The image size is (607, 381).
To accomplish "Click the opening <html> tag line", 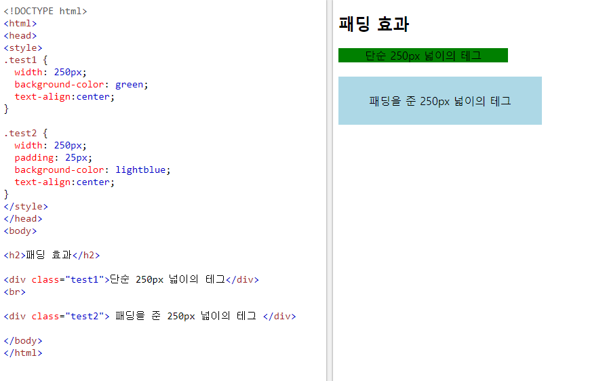I will tap(20, 24).
